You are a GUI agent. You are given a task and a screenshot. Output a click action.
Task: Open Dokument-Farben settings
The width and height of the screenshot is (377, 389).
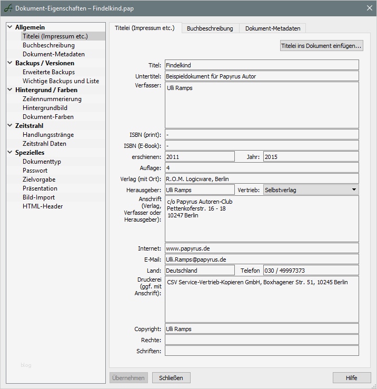click(48, 117)
